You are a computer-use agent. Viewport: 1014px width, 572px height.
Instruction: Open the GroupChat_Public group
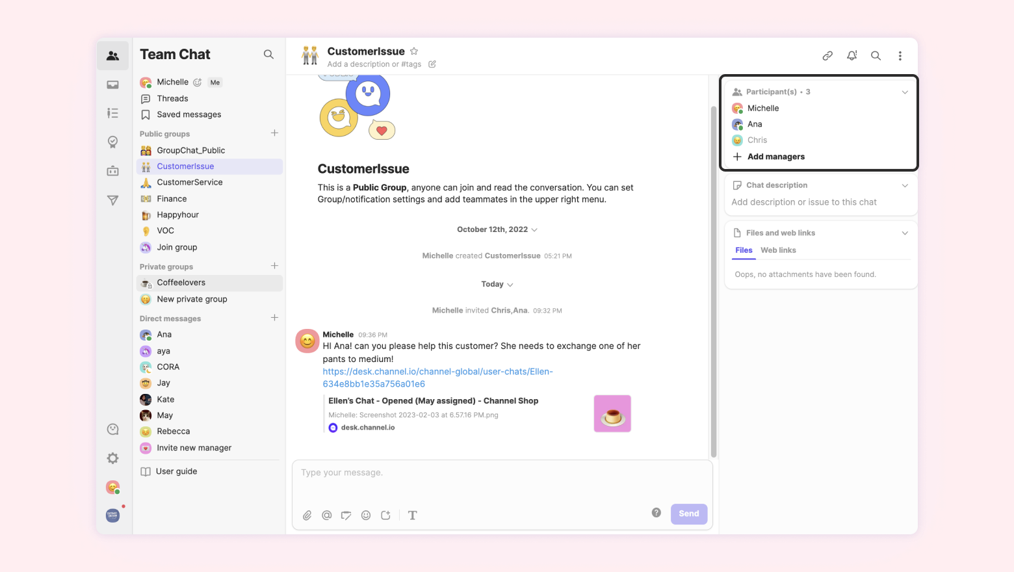(209, 150)
